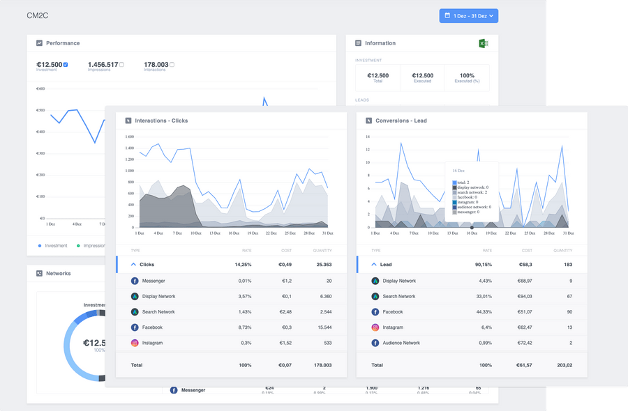Select the Audience Network row in Lead
This screenshot has width=628, height=411.
tap(472, 343)
